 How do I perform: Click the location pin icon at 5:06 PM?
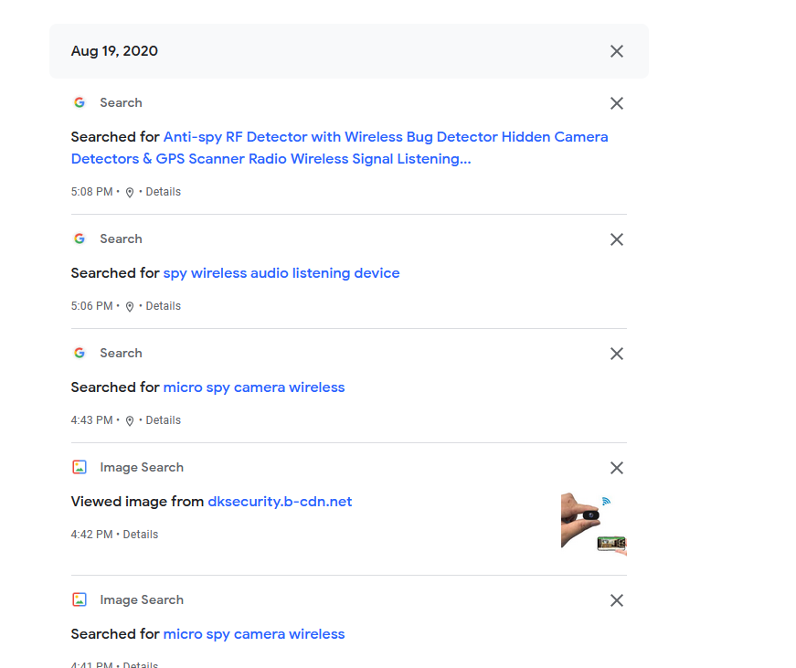pos(130,307)
